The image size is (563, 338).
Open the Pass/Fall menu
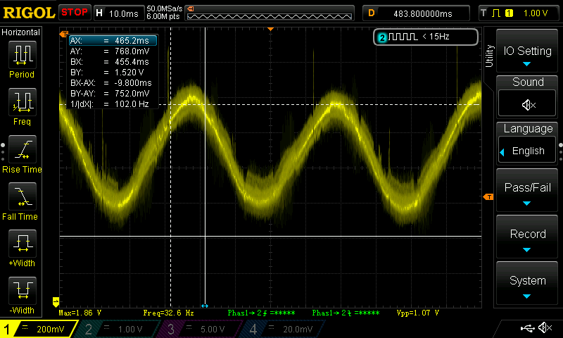pos(527,190)
